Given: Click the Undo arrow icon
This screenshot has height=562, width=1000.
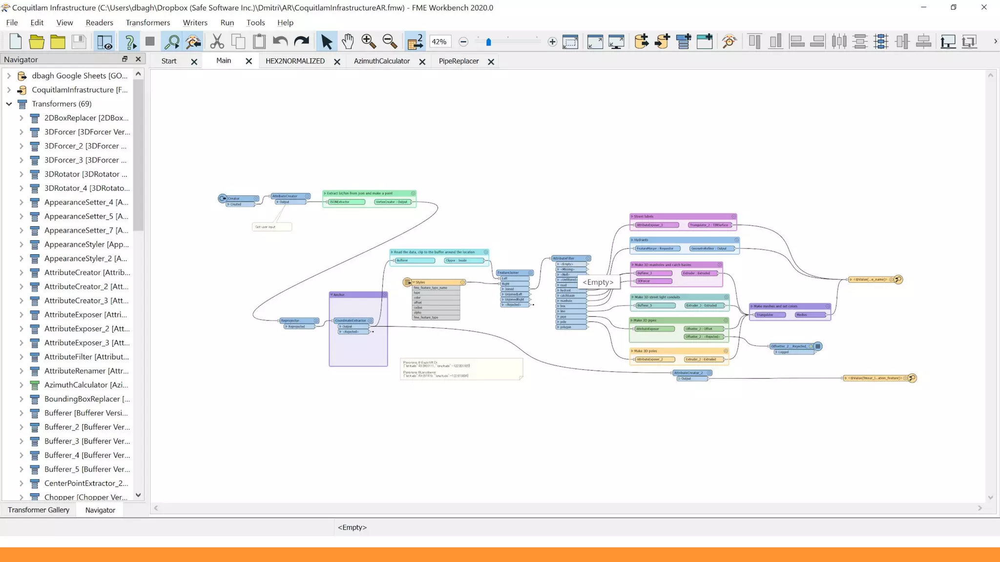Looking at the screenshot, I should tap(280, 41).
